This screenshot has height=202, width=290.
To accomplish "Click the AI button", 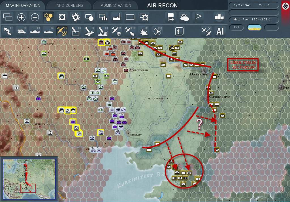I will point(220,31).
